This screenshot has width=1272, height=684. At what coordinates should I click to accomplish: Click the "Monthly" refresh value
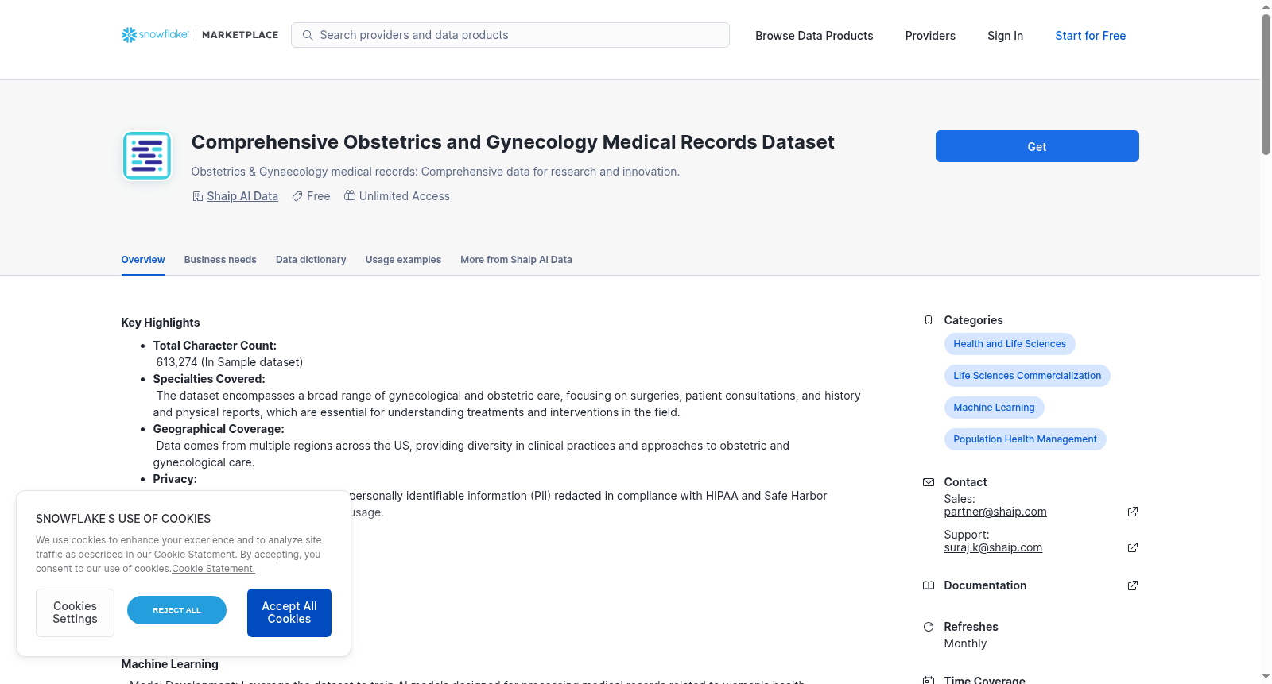[965, 643]
